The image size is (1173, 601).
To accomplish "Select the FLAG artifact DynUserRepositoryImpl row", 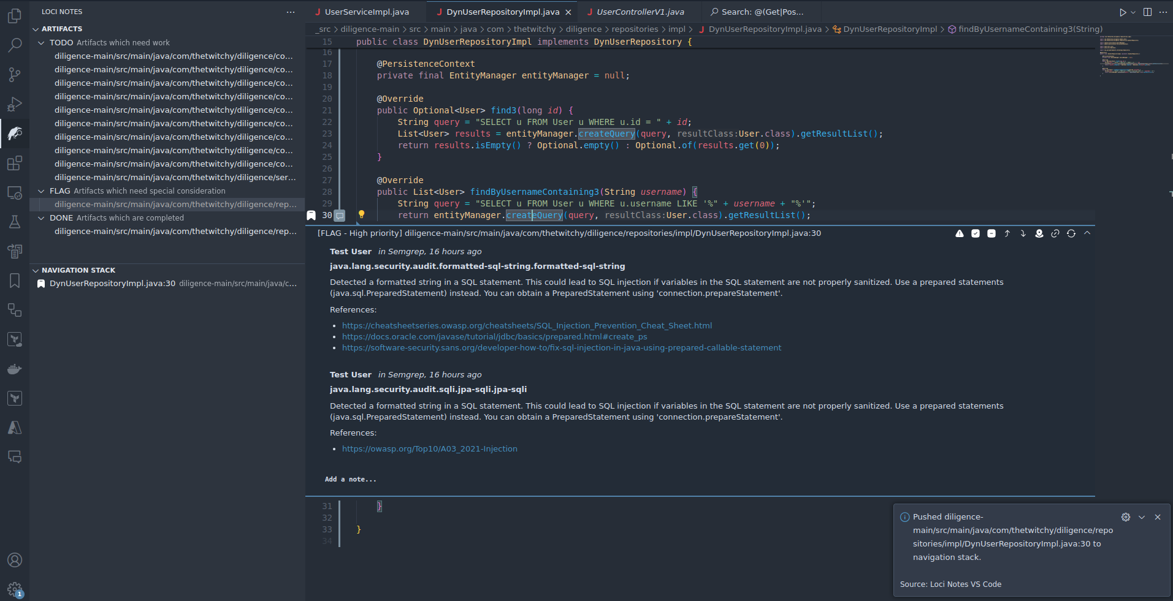I will click(167, 204).
